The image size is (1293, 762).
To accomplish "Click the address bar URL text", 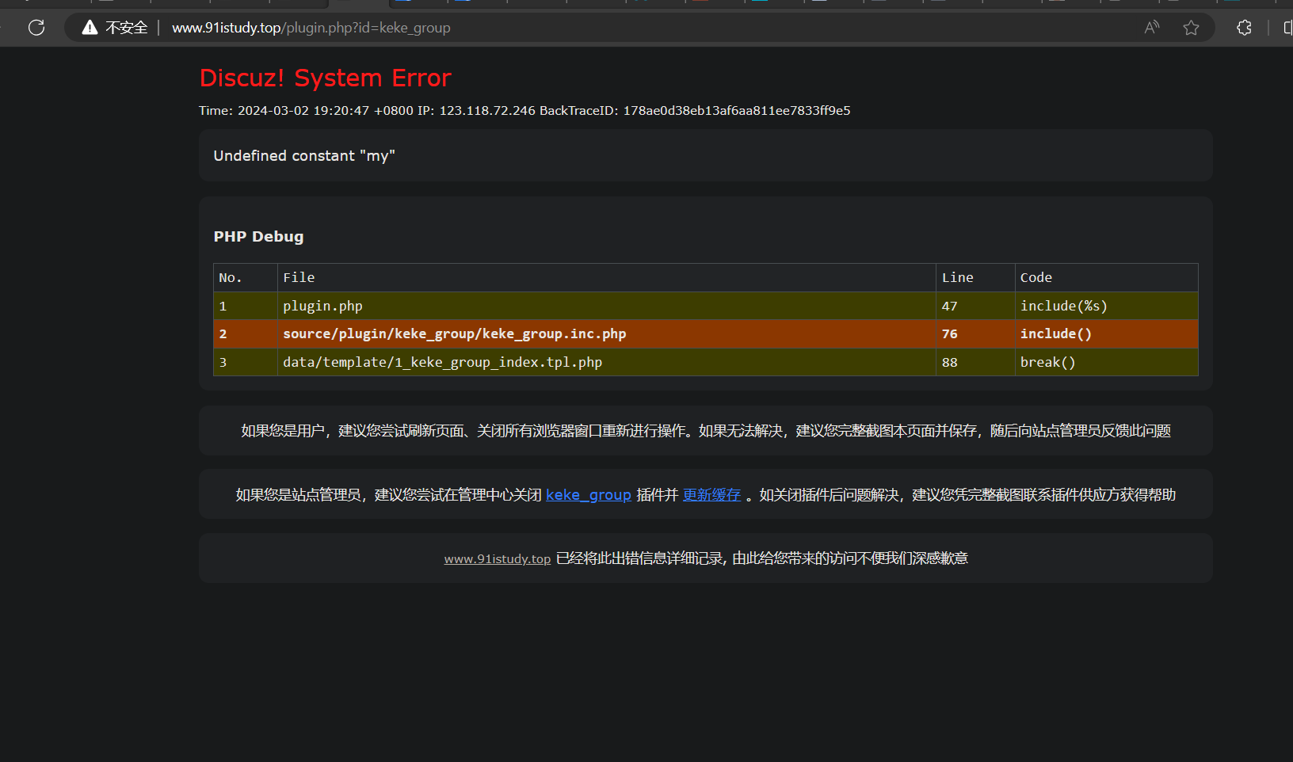I will point(311,28).
